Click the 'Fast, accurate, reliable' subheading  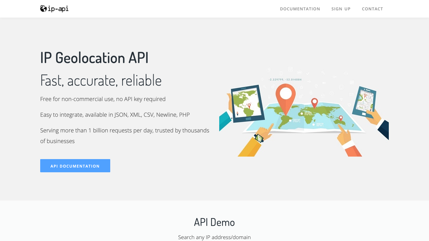(x=101, y=80)
